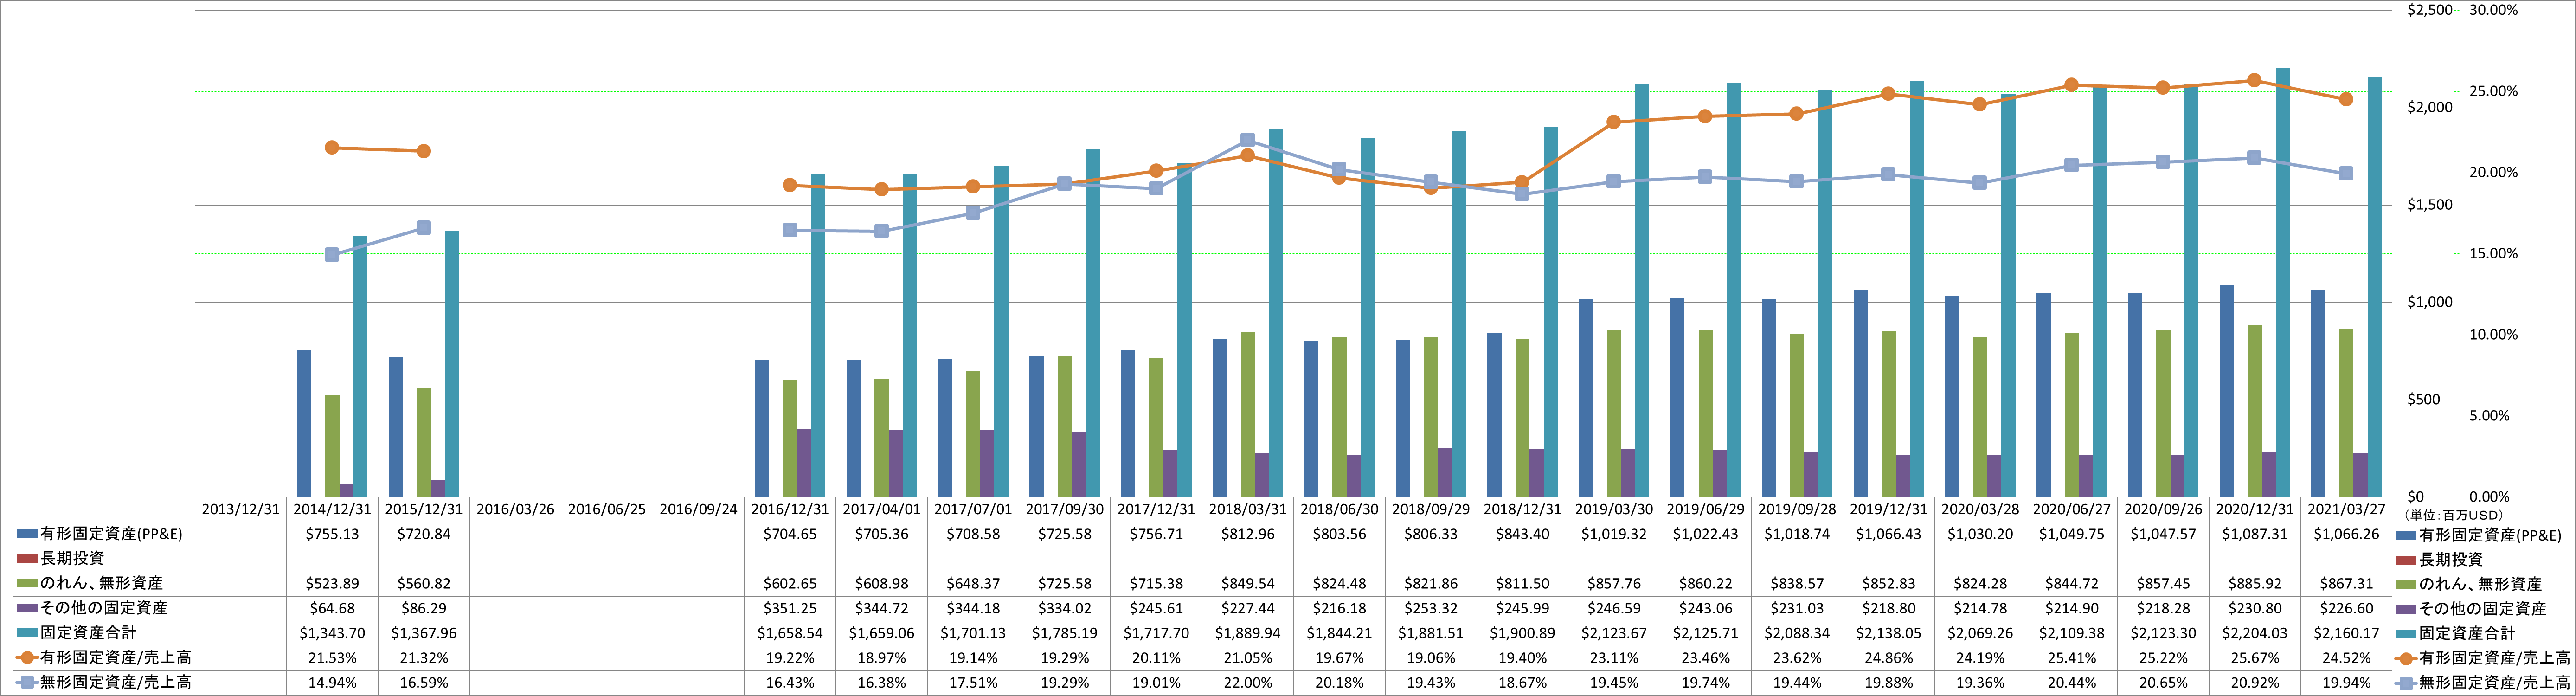Click the 2019/06/29 date column header
2576x696 pixels.
coord(1705,509)
